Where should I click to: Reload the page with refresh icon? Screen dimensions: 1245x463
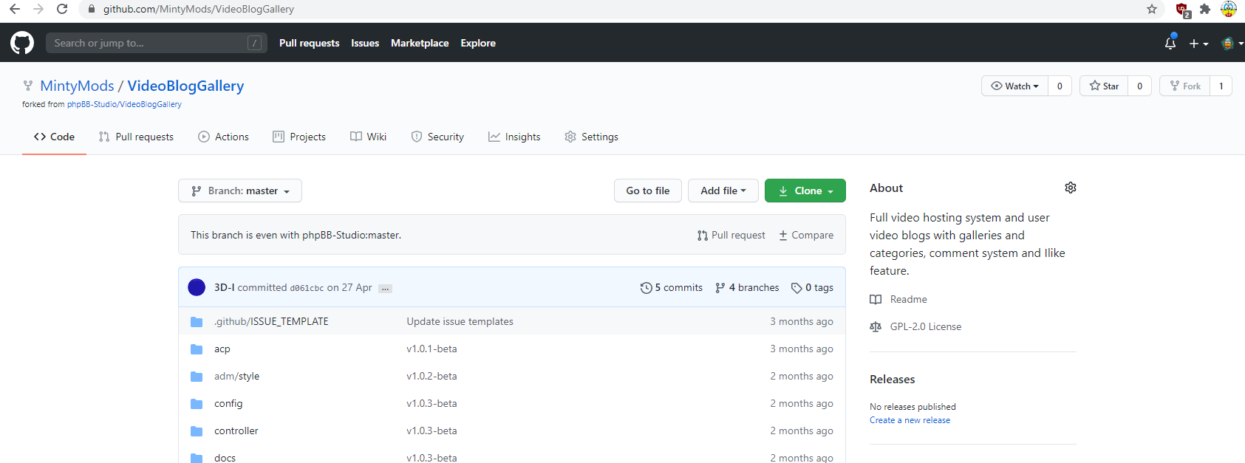[62, 9]
